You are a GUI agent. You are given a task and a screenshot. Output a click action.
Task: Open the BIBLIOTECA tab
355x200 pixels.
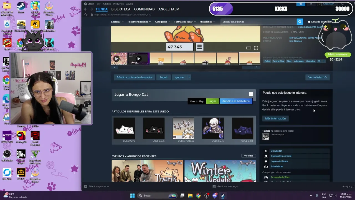(121, 9)
